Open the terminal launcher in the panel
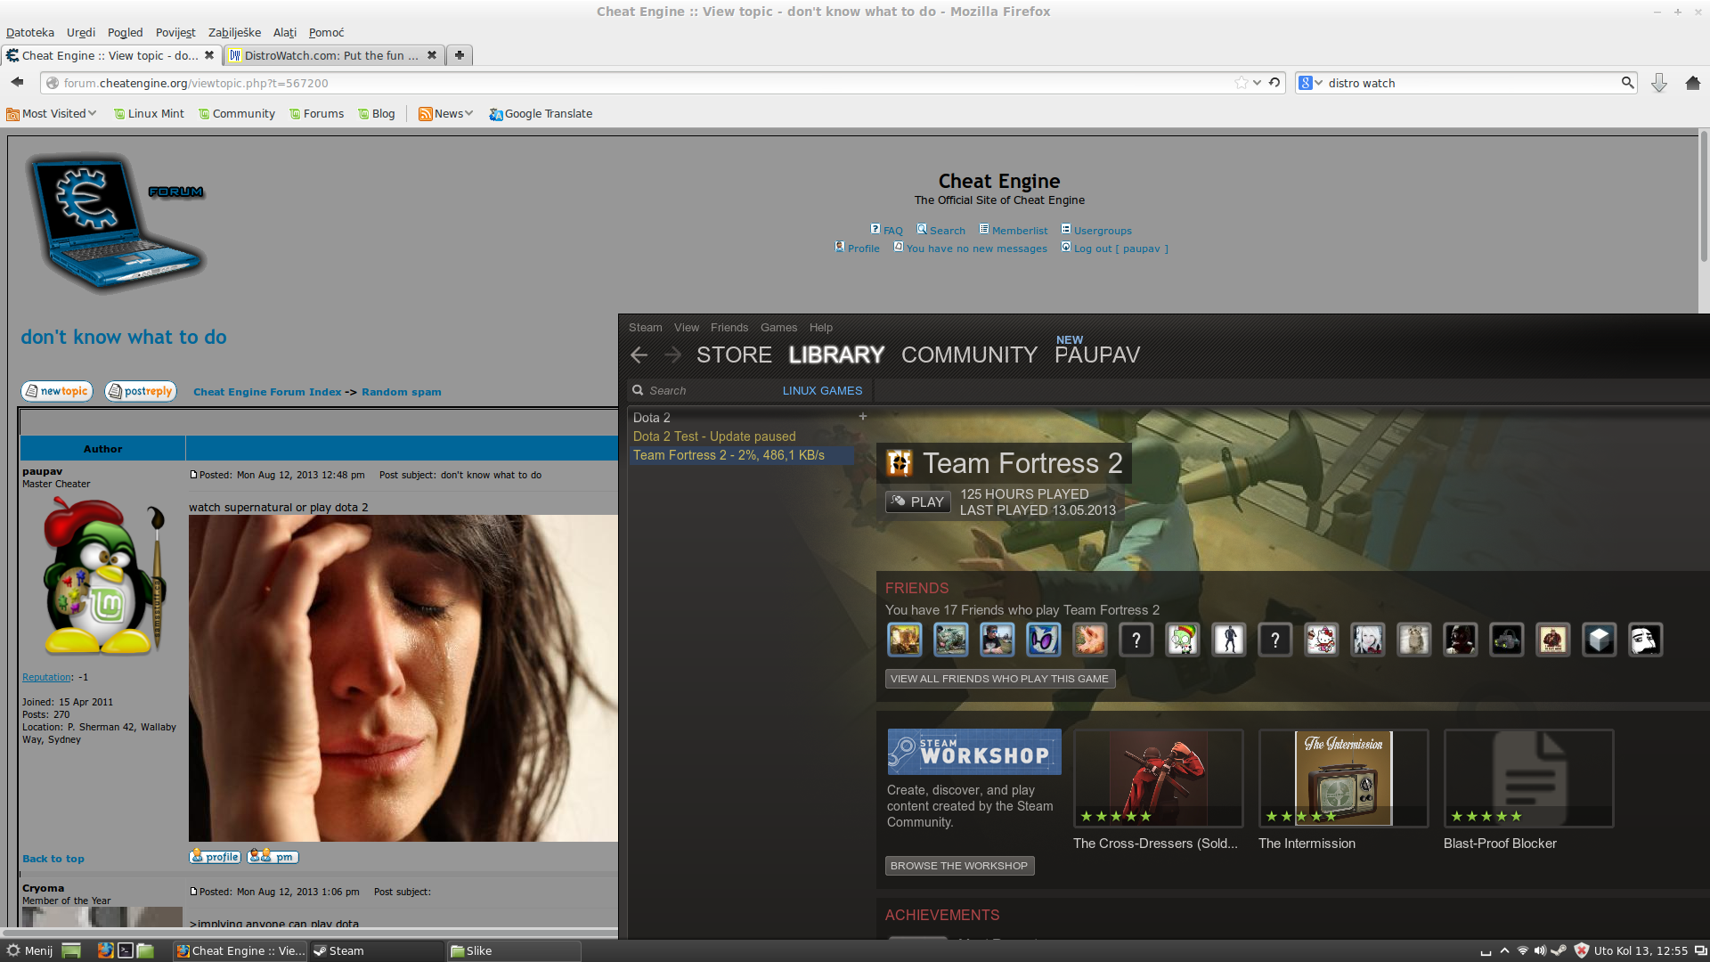 126,950
